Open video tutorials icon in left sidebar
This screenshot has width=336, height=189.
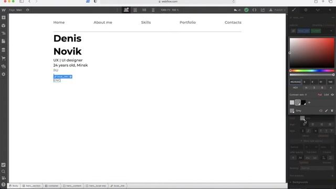pos(4,178)
